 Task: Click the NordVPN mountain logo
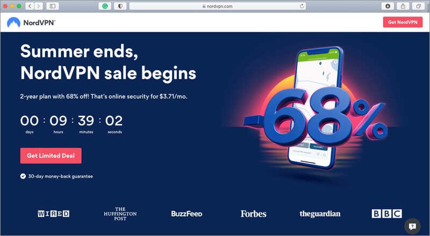click(x=14, y=23)
